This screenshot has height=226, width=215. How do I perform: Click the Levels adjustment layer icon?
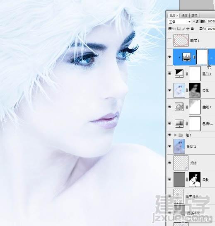[186, 57]
